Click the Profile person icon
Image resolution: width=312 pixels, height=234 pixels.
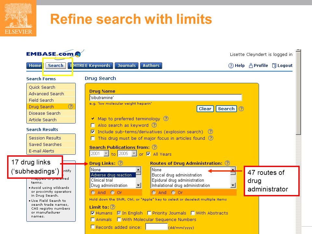(251, 65)
